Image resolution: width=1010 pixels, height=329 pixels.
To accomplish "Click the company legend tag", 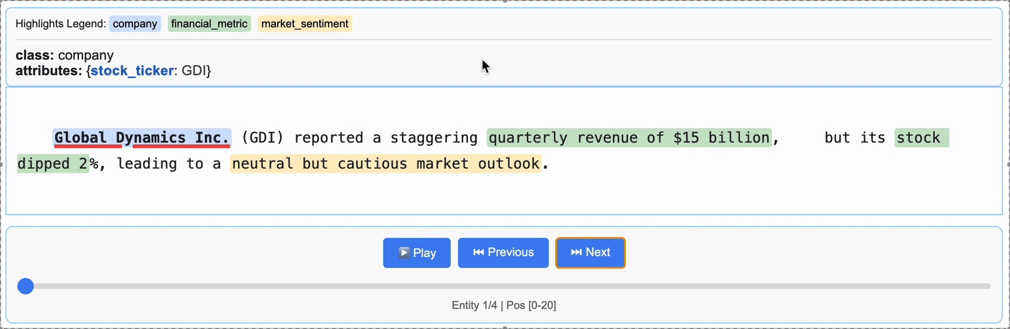I will click(135, 24).
